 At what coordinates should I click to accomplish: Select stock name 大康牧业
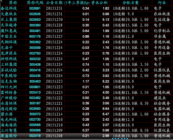coord(9,14)
